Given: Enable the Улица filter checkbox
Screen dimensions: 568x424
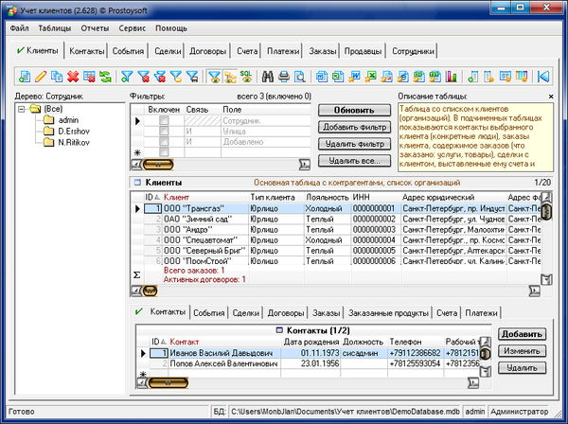Looking at the screenshot, I should click(x=164, y=132).
